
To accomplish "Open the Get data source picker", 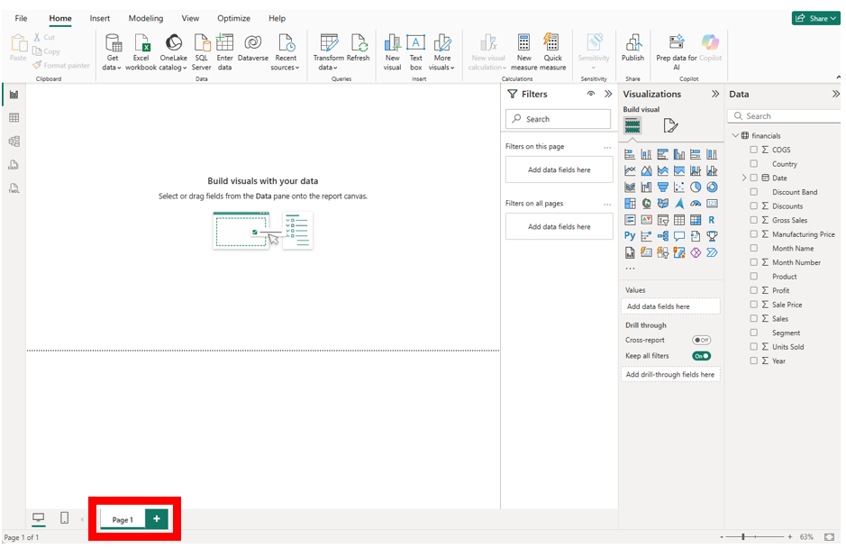I will click(113, 52).
